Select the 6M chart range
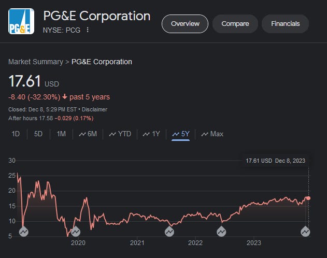This screenshot has height=258, width=327. pyautogui.click(x=88, y=134)
